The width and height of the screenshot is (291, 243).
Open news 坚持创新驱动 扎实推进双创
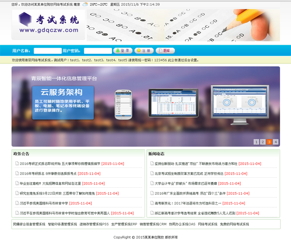coord(196,163)
